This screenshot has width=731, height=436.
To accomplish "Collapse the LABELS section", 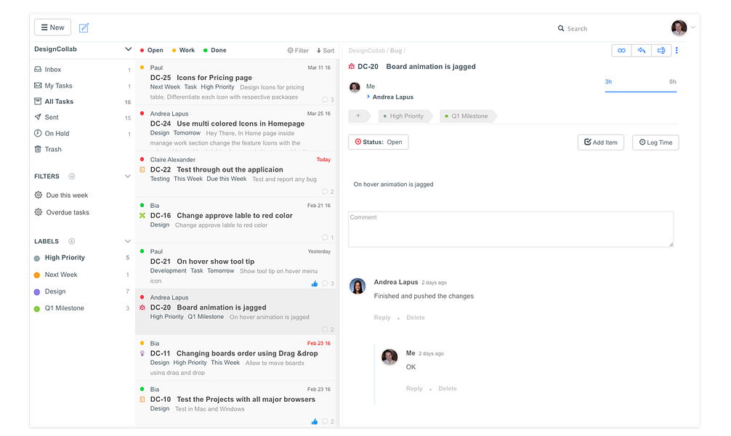I will 128,241.
